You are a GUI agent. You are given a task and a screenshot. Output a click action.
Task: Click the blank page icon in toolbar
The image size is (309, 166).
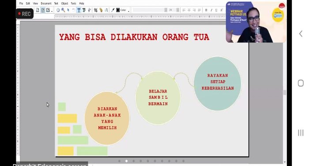pyautogui.click(x=38, y=10)
